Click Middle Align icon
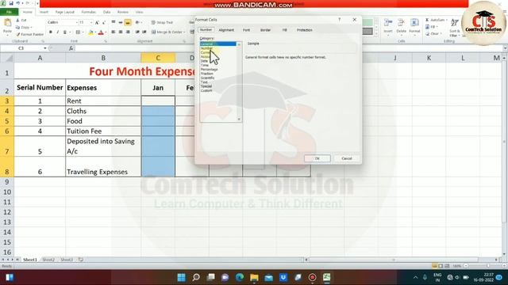The image size is (508, 285). pos(121,22)
